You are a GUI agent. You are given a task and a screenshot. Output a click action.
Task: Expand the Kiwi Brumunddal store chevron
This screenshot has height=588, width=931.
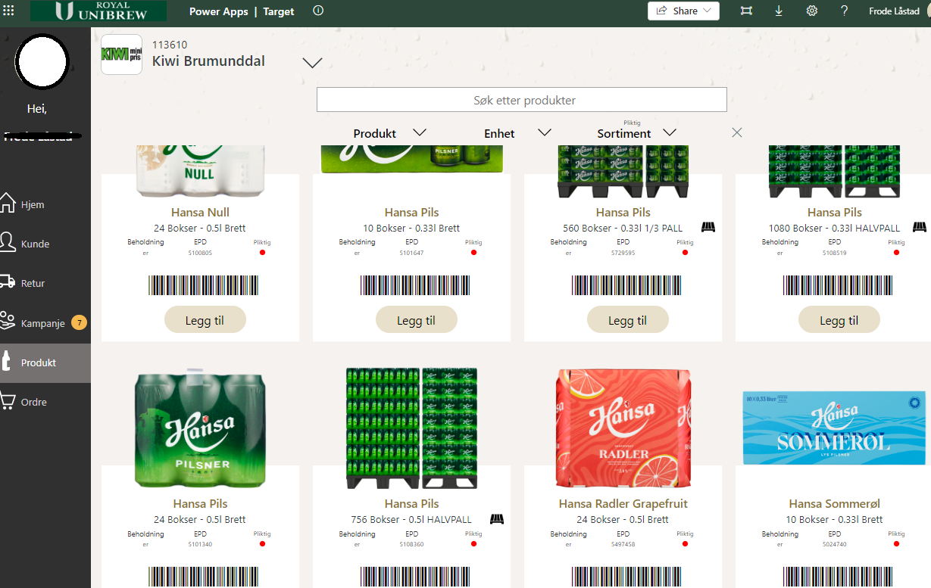pos(313,63)
